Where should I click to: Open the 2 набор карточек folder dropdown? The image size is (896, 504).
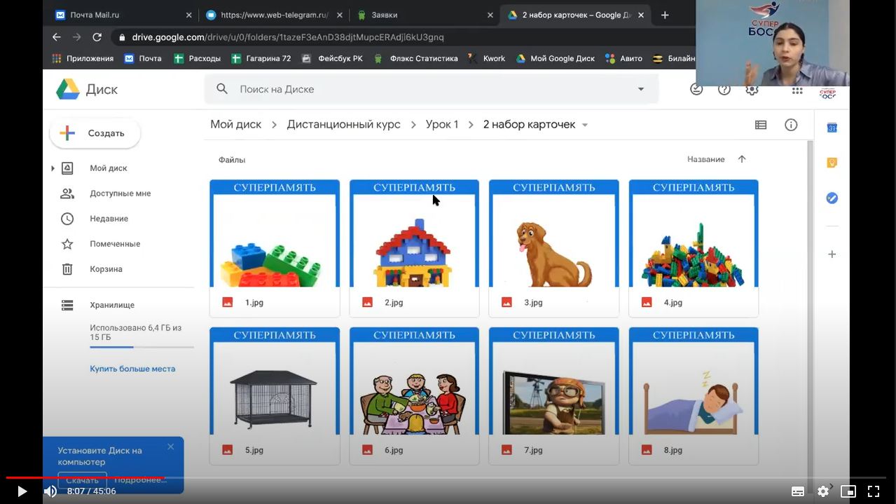(585, 125)
